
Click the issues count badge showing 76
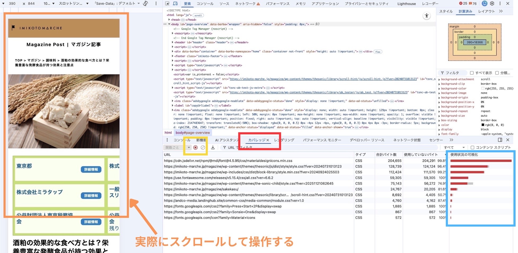[473, 3]
